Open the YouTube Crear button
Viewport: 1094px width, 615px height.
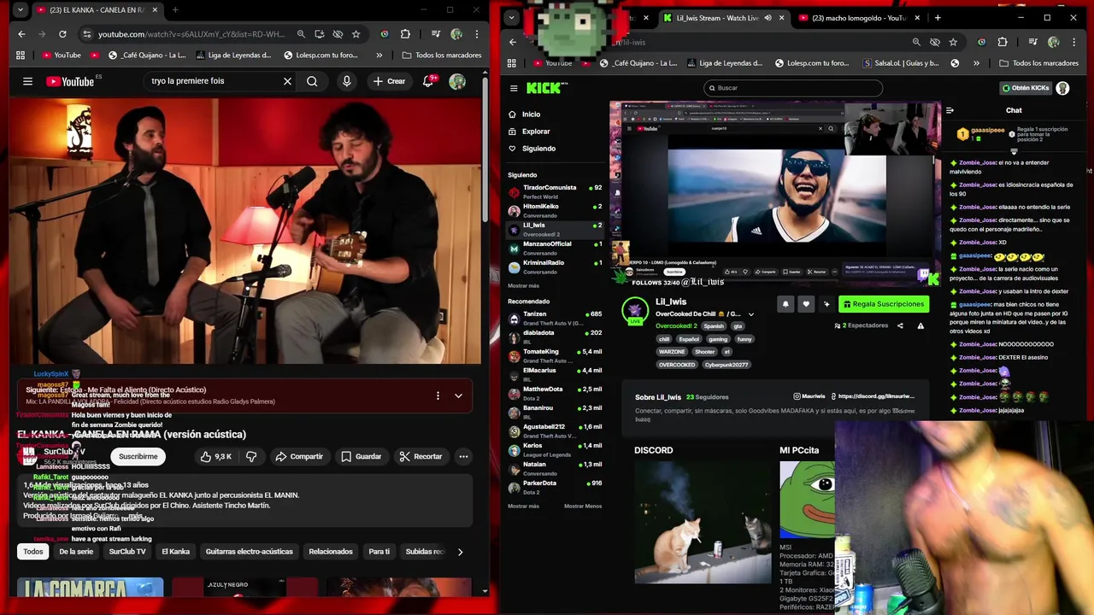pyautogui.click(x=389, y=81)
